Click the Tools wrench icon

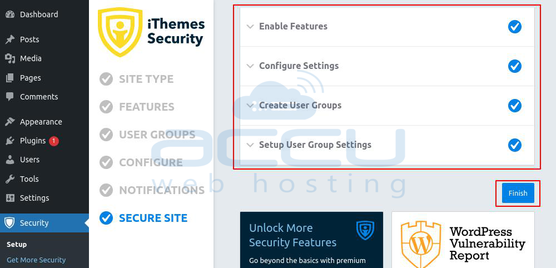[x=10, y=179]
